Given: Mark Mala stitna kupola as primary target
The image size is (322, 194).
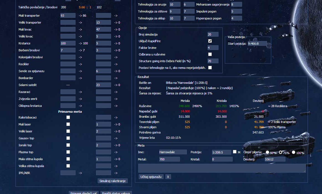Looking at the screenshot, I should [x=68, y=159].
